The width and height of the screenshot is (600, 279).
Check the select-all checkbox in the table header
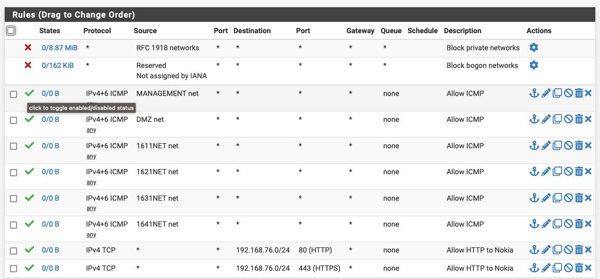(11, 31)
